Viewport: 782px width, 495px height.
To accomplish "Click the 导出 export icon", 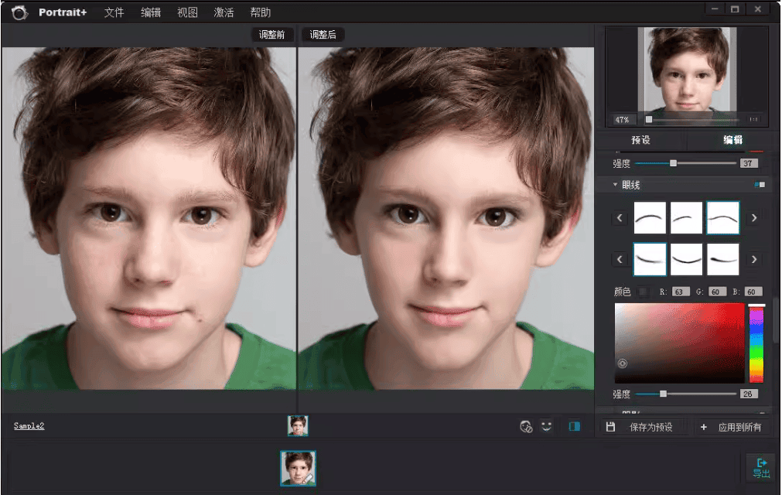I will pyautogui.click(x=760, y=468).
